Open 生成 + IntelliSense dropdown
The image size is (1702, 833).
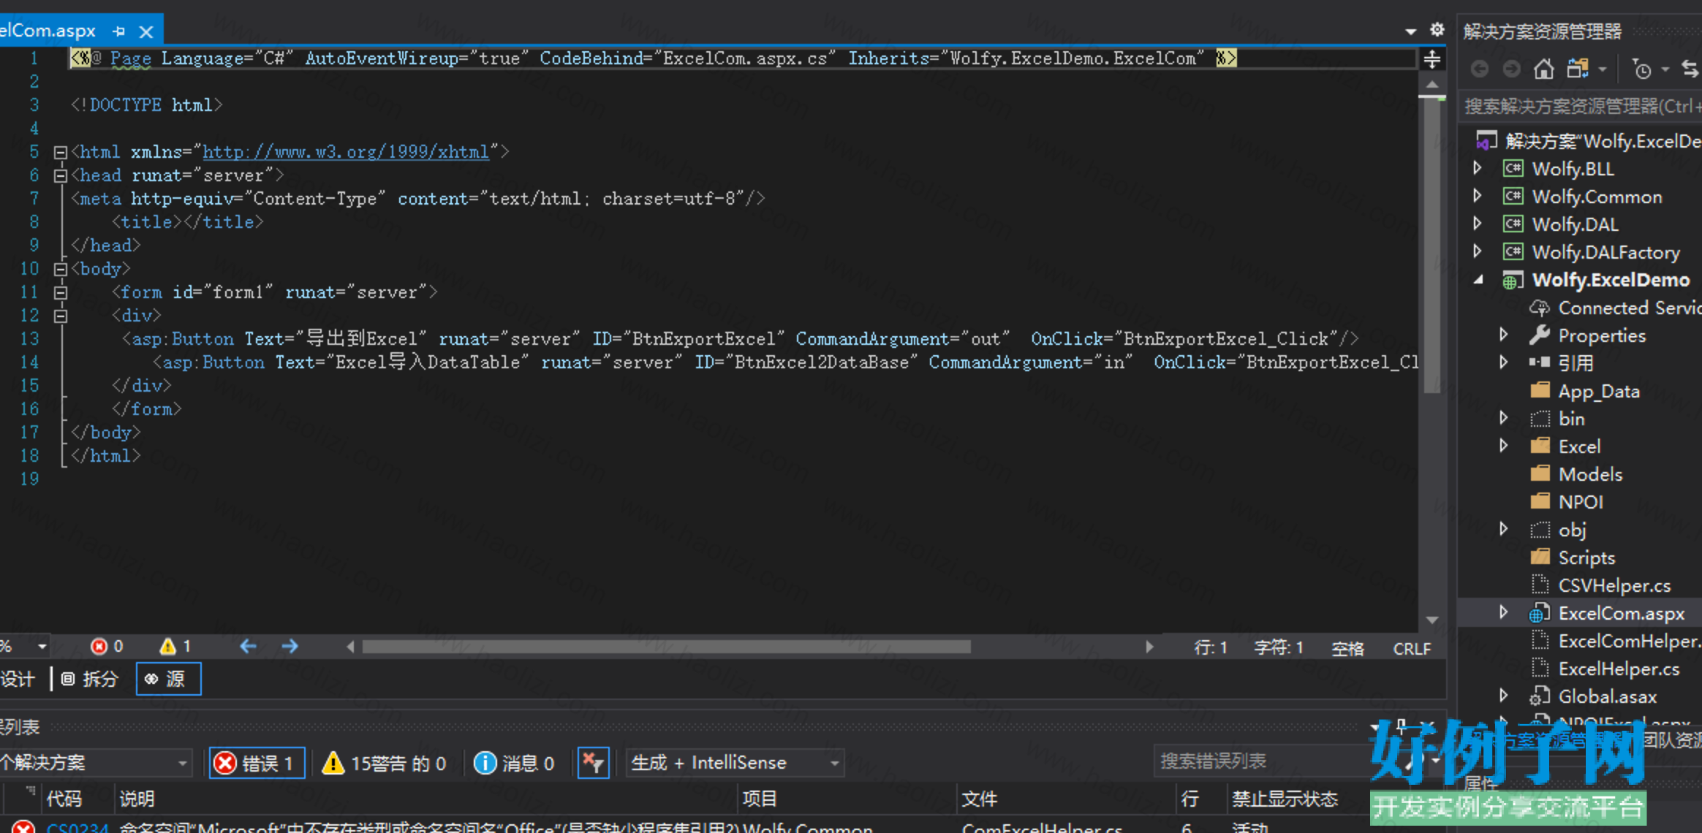click(x=735, y=763)
